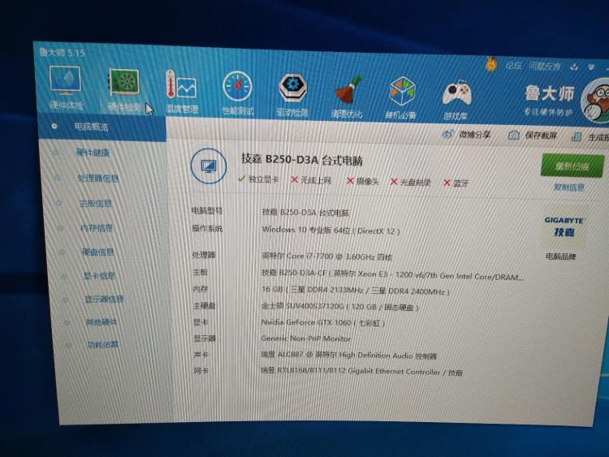Screen dimensions: 609x457
Task: Click 技嘉 B250-D3A-CF motherboard value
Action: 392,275
